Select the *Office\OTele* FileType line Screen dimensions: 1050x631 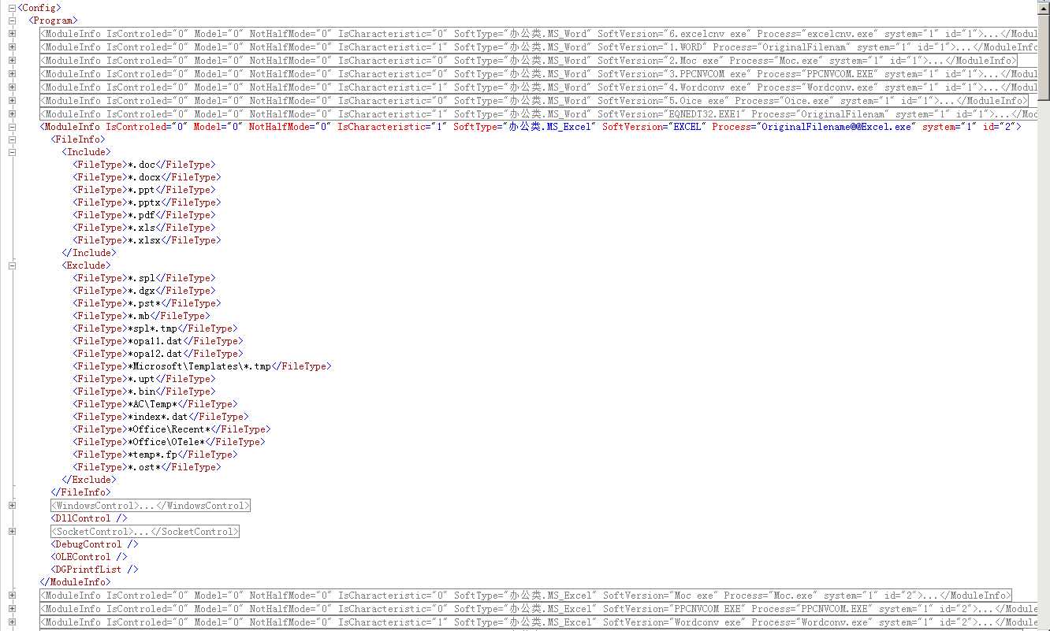click(169, 442)
